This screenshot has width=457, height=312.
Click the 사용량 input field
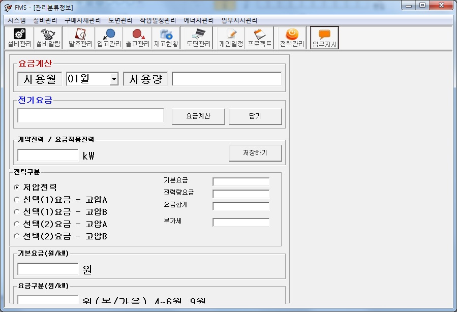tap(226, 79)
